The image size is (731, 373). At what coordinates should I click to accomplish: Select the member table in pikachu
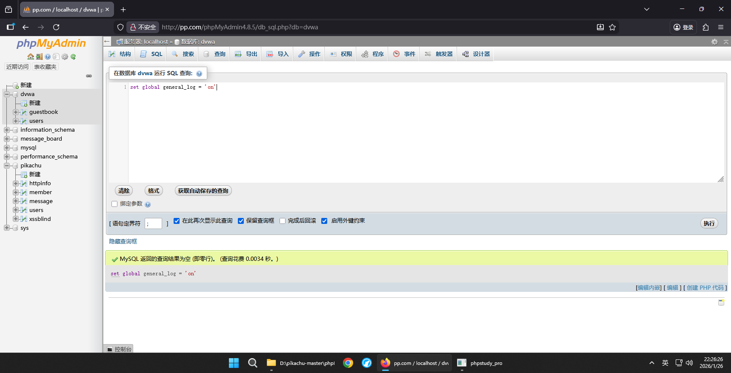click(x=40, y=192)
